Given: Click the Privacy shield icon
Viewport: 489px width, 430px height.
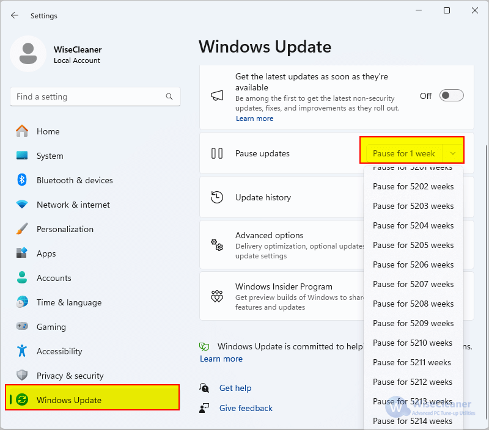Looking at the screenshot, I should click(22, 375).
